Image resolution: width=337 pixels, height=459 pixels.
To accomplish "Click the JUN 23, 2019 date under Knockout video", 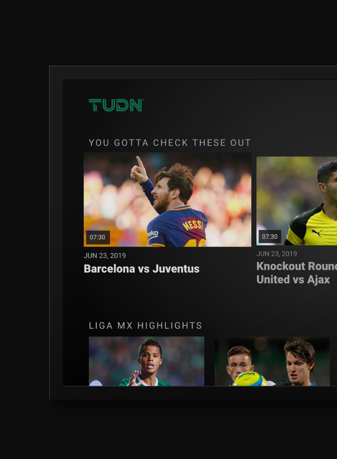I will [277, 253].
